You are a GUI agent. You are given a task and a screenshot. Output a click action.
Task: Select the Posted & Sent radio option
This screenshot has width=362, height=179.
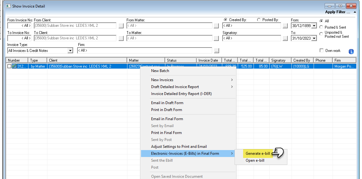(321, 27)
